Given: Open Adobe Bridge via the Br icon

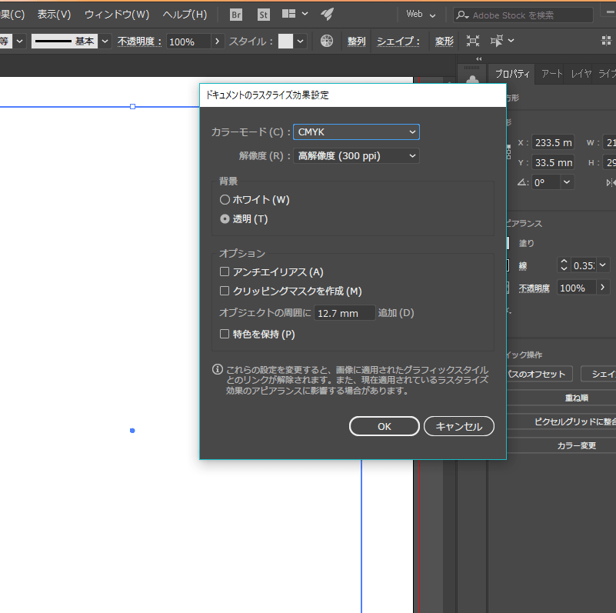Looking at the screenshot, I should coord(236,15).
